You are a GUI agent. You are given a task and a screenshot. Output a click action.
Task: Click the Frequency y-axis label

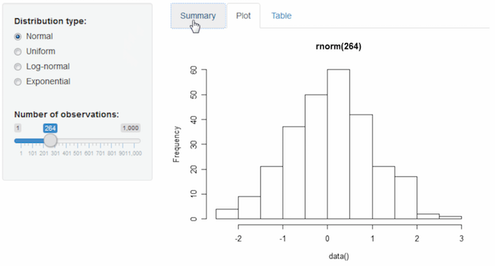click(x=176, y=144)
